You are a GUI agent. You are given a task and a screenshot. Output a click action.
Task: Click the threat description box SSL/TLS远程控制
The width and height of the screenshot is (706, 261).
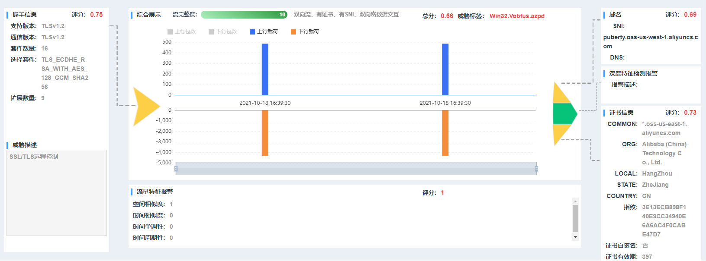point(57,193)
